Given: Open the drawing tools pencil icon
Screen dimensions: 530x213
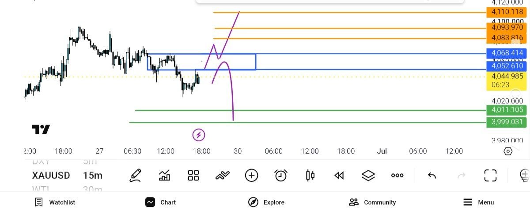Looking at the screenshot, I should coord(136,175).
